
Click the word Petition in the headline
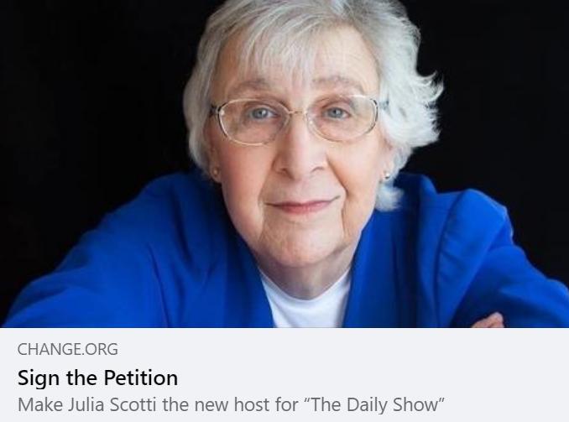click(141, 378)
